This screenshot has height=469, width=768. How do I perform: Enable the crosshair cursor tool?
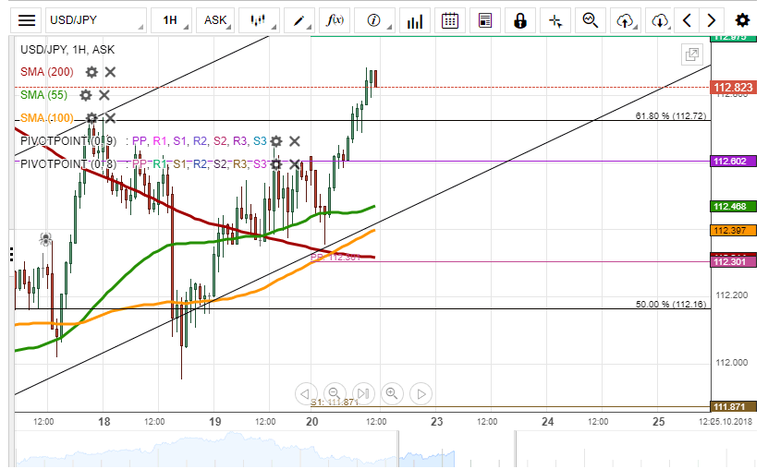555,19
